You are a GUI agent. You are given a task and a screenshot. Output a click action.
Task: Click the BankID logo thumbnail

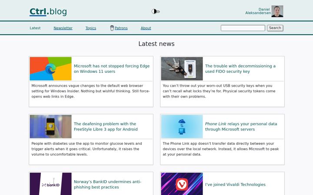pos(51,184)
